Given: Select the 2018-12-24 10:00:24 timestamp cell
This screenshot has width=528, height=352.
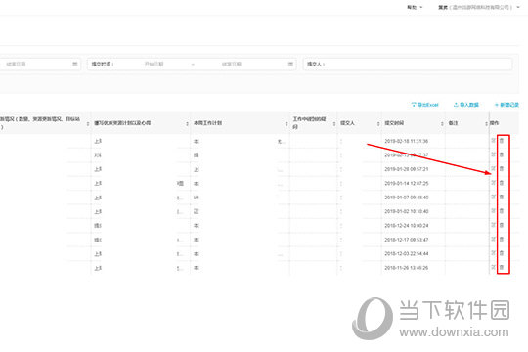Looking at the screenshot, I should point(407,225).
